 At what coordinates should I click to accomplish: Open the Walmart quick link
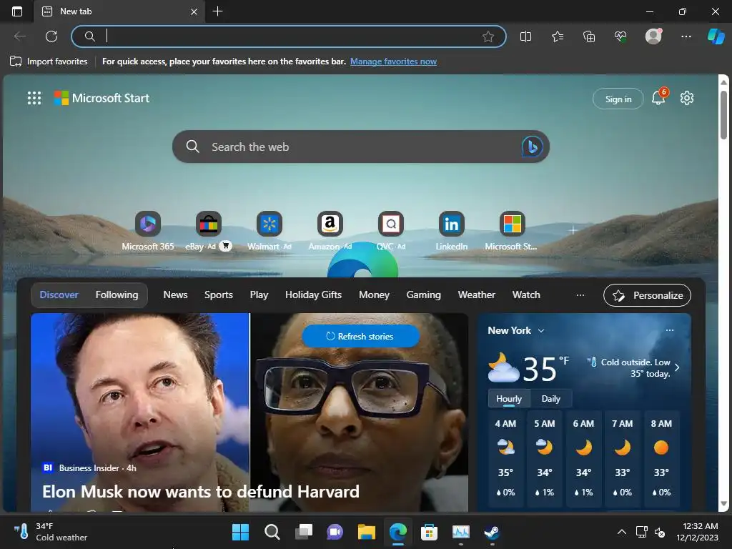click(269, 231)
